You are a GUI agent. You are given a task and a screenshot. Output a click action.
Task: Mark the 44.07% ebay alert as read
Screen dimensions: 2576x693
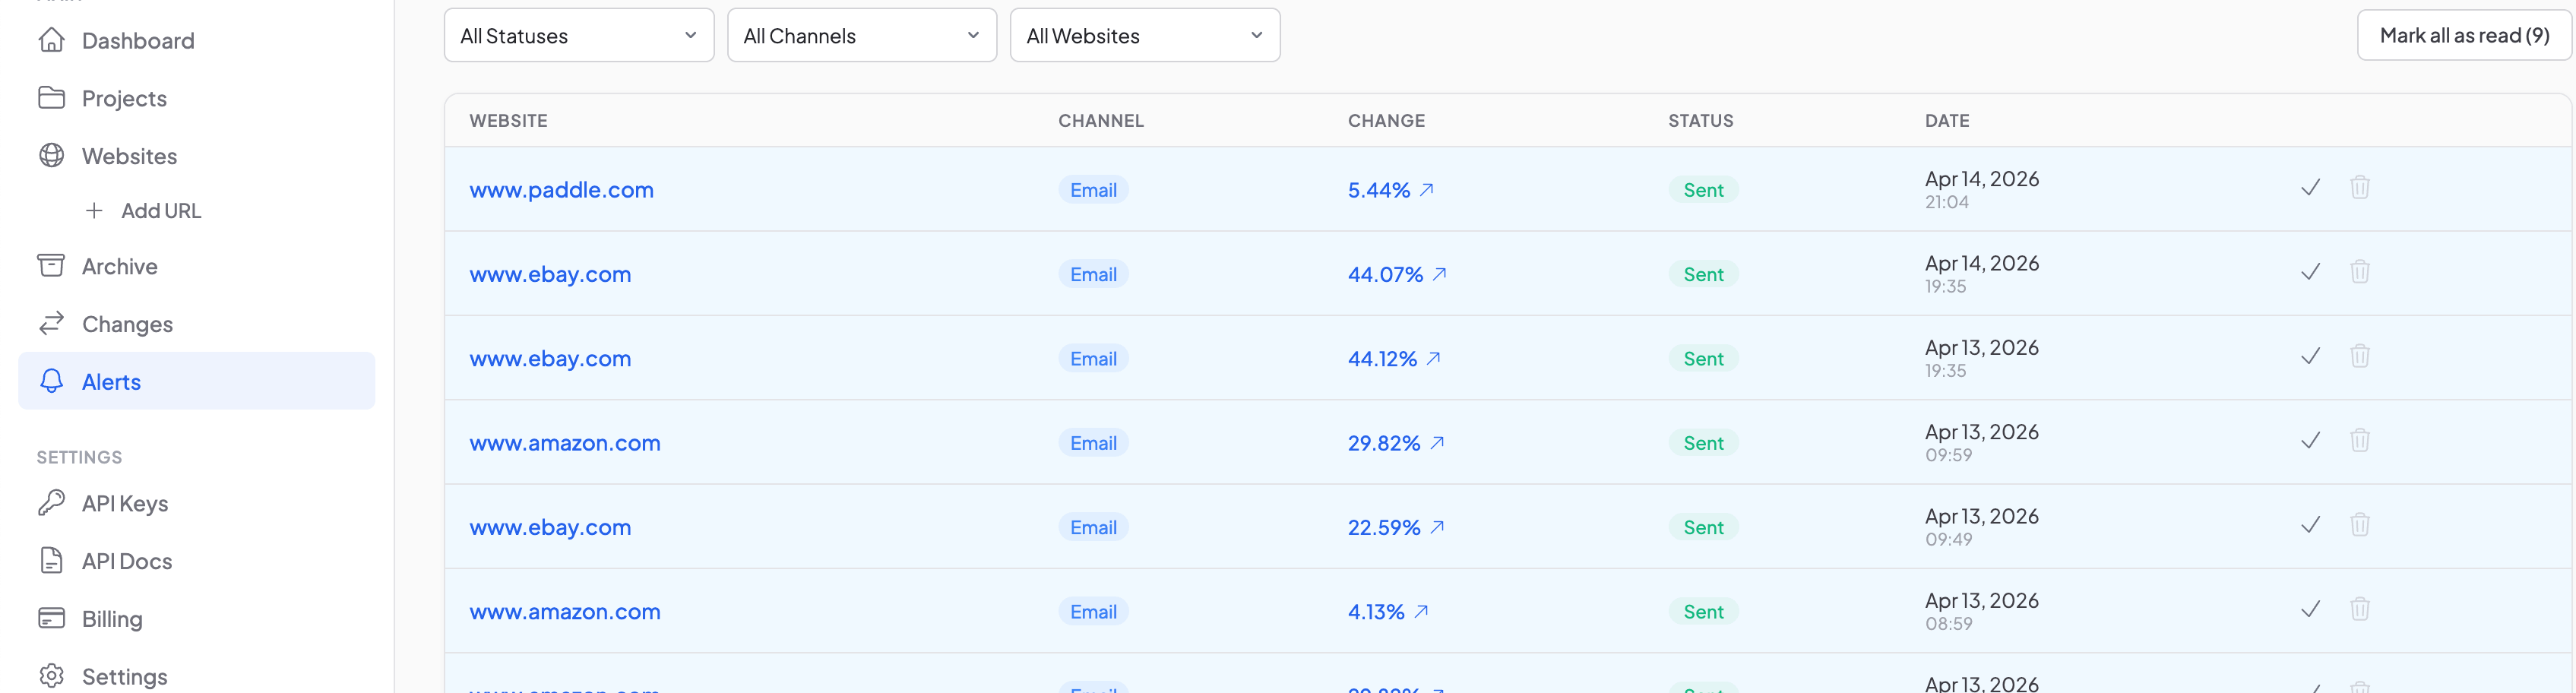(2310, 272)
